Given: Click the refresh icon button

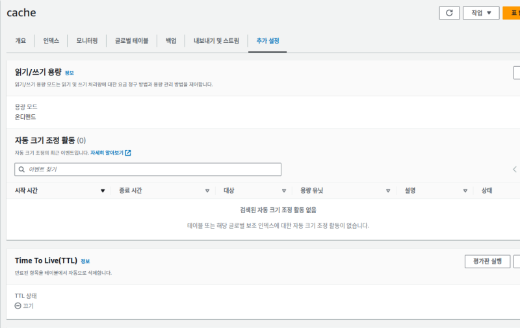Looking at the screenshot, I should click(x=448, y=13).
